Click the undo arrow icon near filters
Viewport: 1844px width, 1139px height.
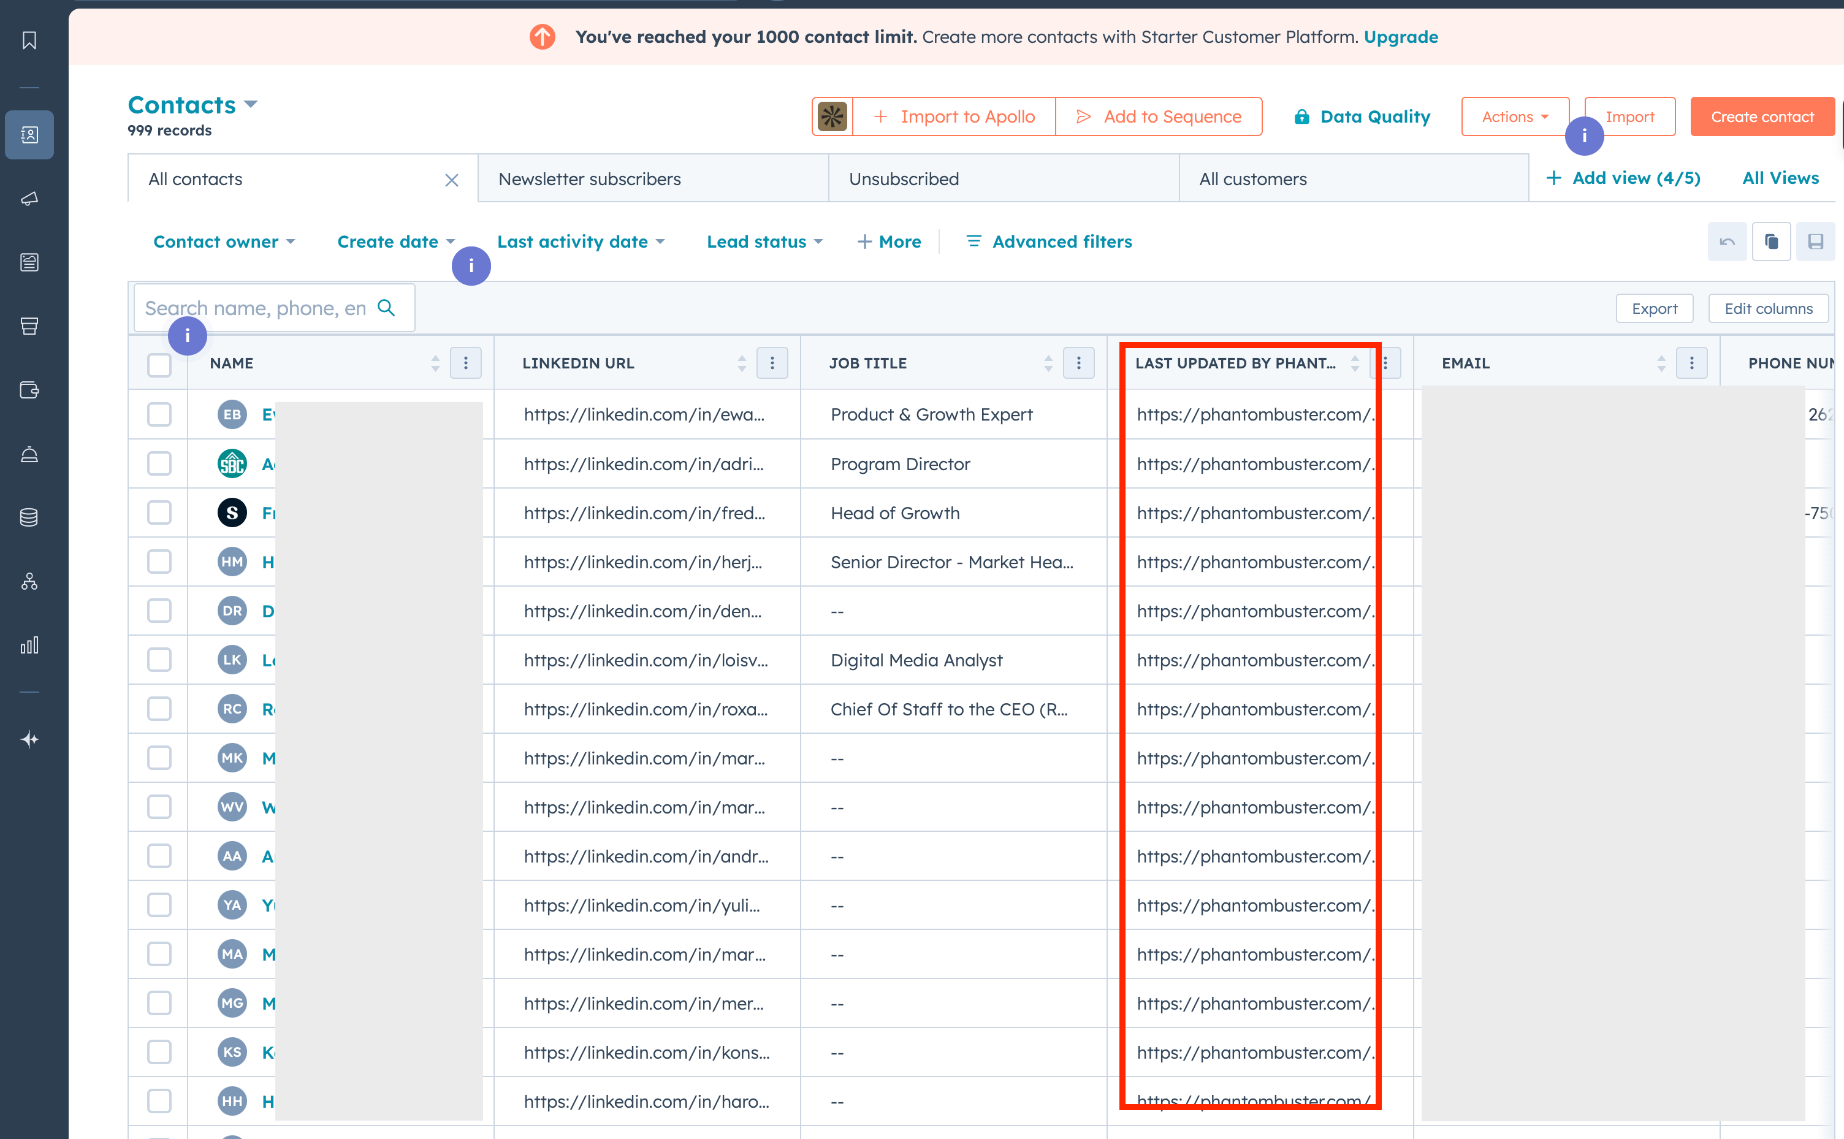tap(1726, 242)
